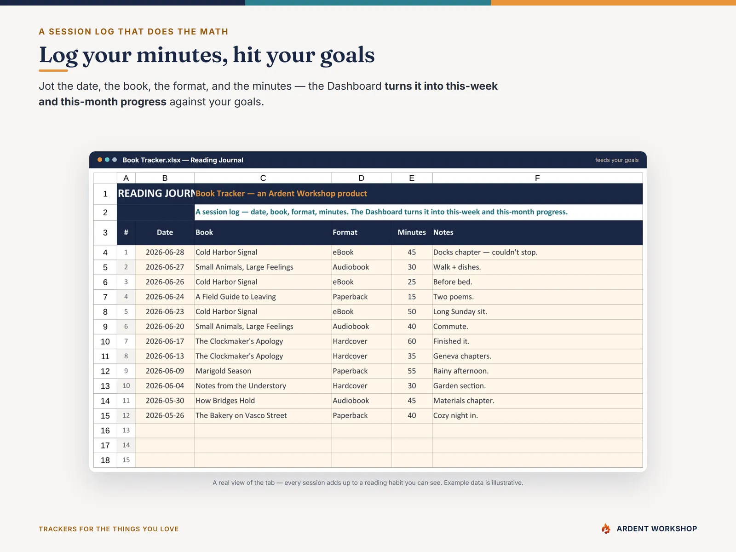Select column F header

click(537, 178)
